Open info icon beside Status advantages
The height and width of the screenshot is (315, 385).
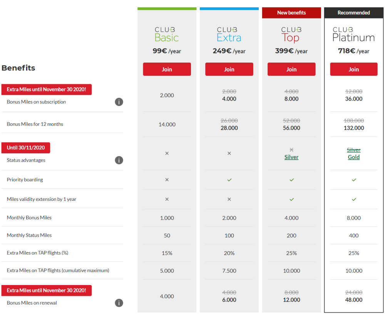tap(119, 160)
